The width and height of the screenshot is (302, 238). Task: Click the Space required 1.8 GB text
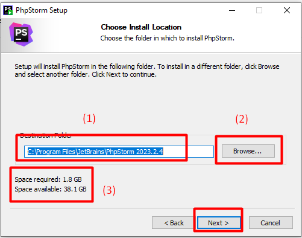click(48, 179)
